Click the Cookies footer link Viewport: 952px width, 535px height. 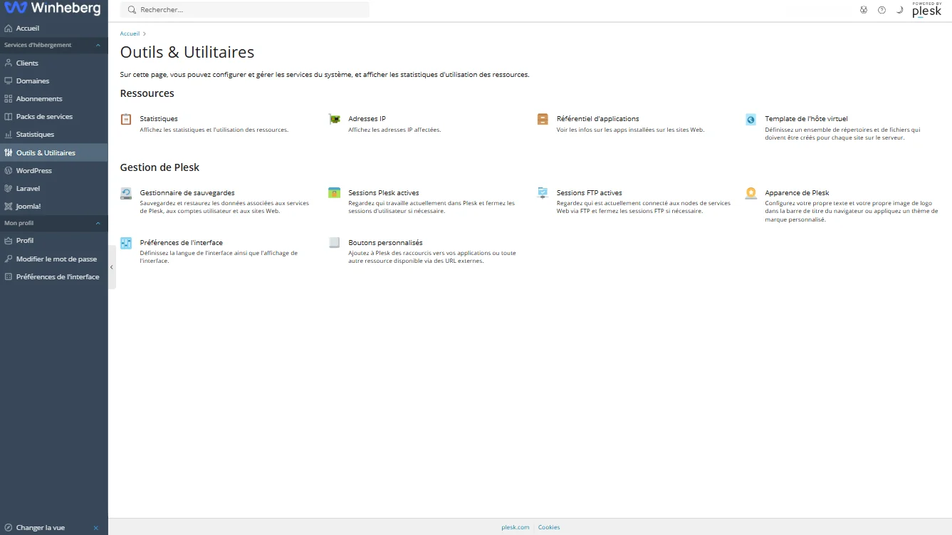pos(549,527)
